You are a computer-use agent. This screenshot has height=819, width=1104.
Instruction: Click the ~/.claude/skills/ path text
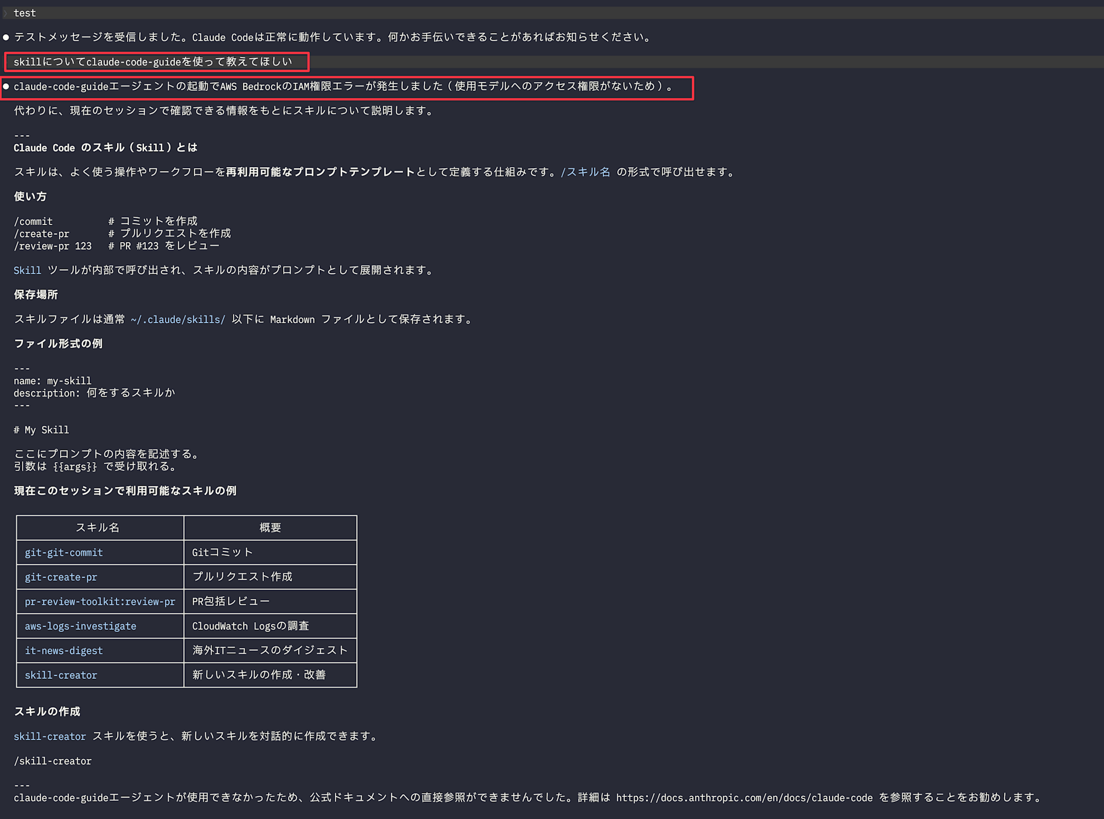(x=178, y=319)
